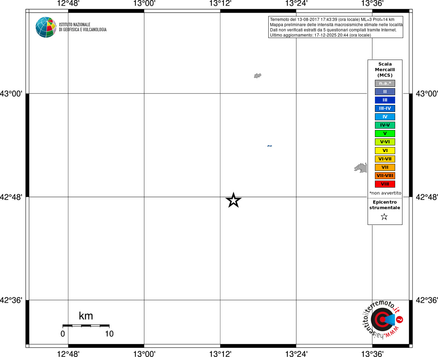The width and height of the screenshot is (438, 357).
Task: Click top axis label 13°36'
Action: coord(372,3)
